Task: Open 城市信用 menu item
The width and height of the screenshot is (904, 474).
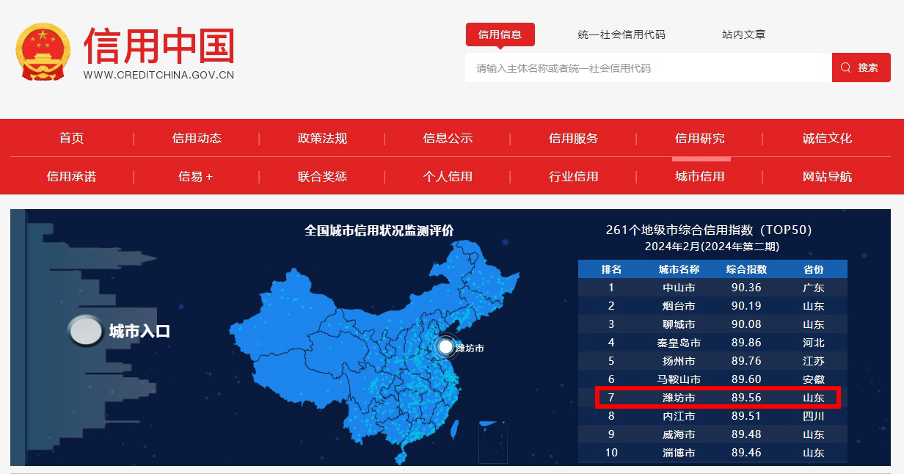Action: [x=700, y=176]
